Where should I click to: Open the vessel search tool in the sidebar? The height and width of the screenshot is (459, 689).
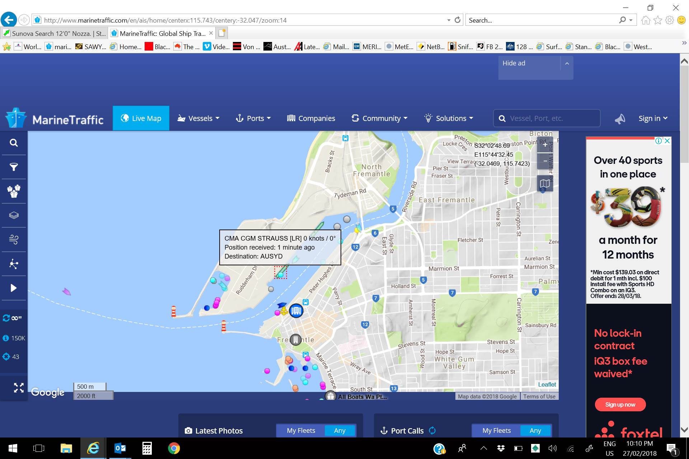14,142
